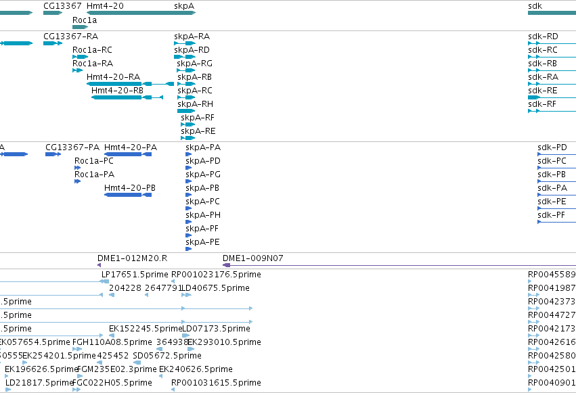Image resolution: width=576 pixels, height=393 pixels.
Task: Select the skpA-RF transcript label
Action: pyautogui.click(x=198, y=118)
